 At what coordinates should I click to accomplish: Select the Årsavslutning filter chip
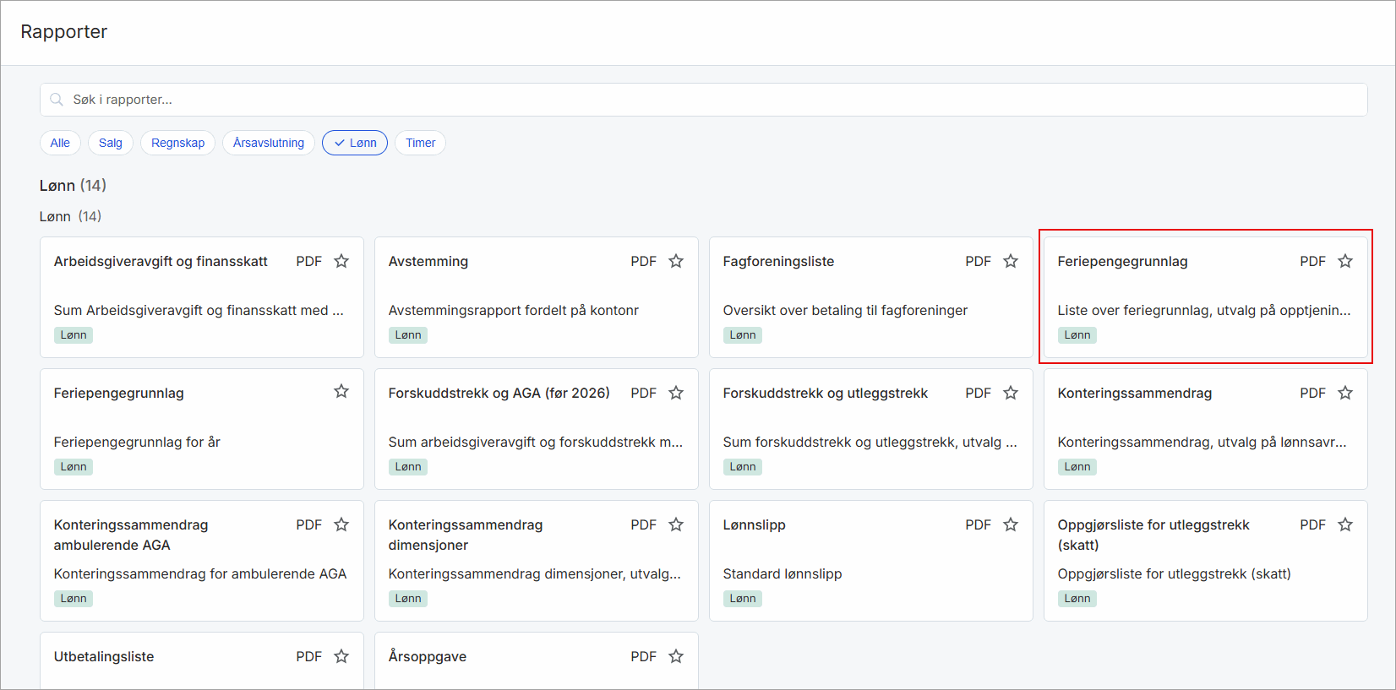click(269, 143)
